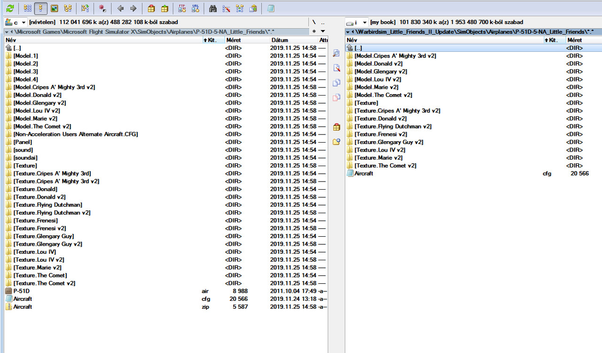Click the tree-with-green-arrows toolbar icon

tap(85, 8)
